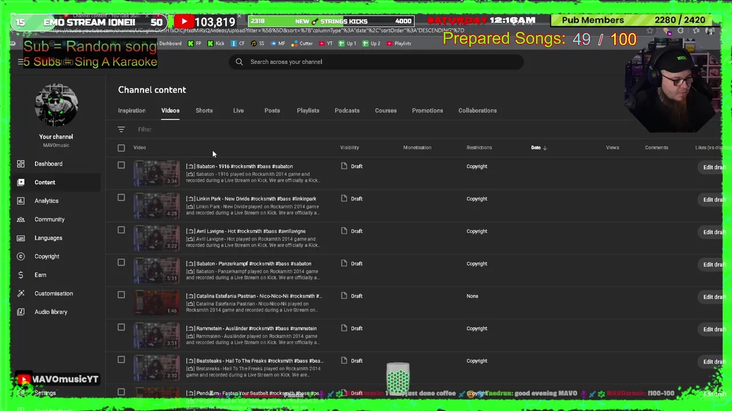Tick checkbox for Pendulum video row
The width and height of the screenshot is (732, 411).
121,392
